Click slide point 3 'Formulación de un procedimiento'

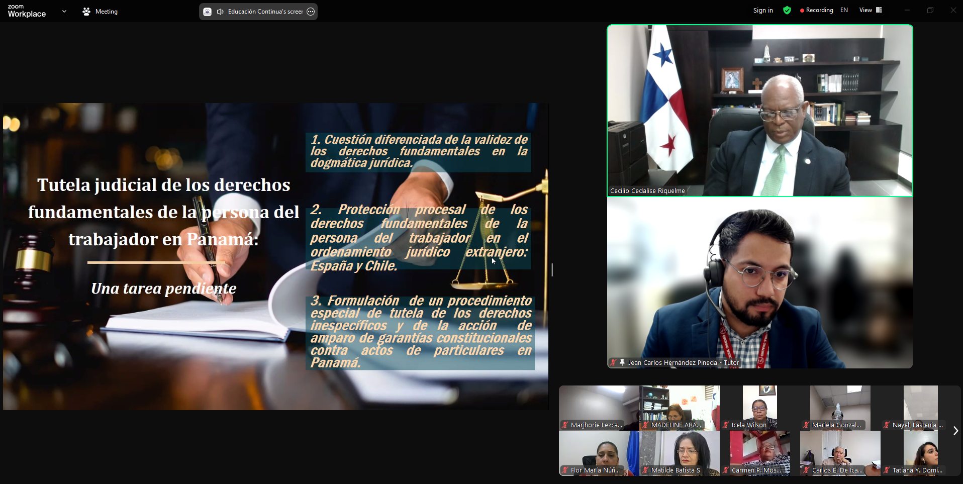[x=421, y=332]
